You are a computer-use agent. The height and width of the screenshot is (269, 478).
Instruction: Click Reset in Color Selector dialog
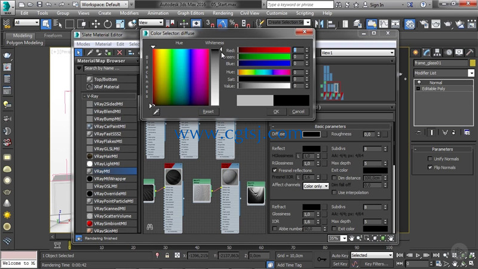coord(208,111)
